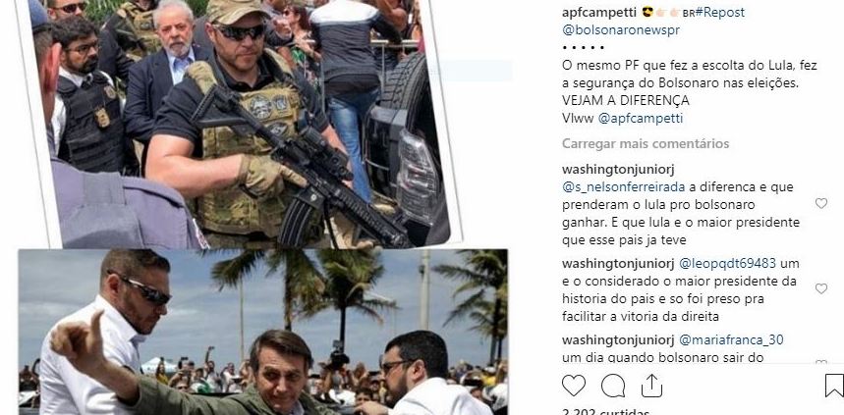Viewport: 844px width, 415px height.
Task: Like the post with the heart icon
Action: point(573,386)
